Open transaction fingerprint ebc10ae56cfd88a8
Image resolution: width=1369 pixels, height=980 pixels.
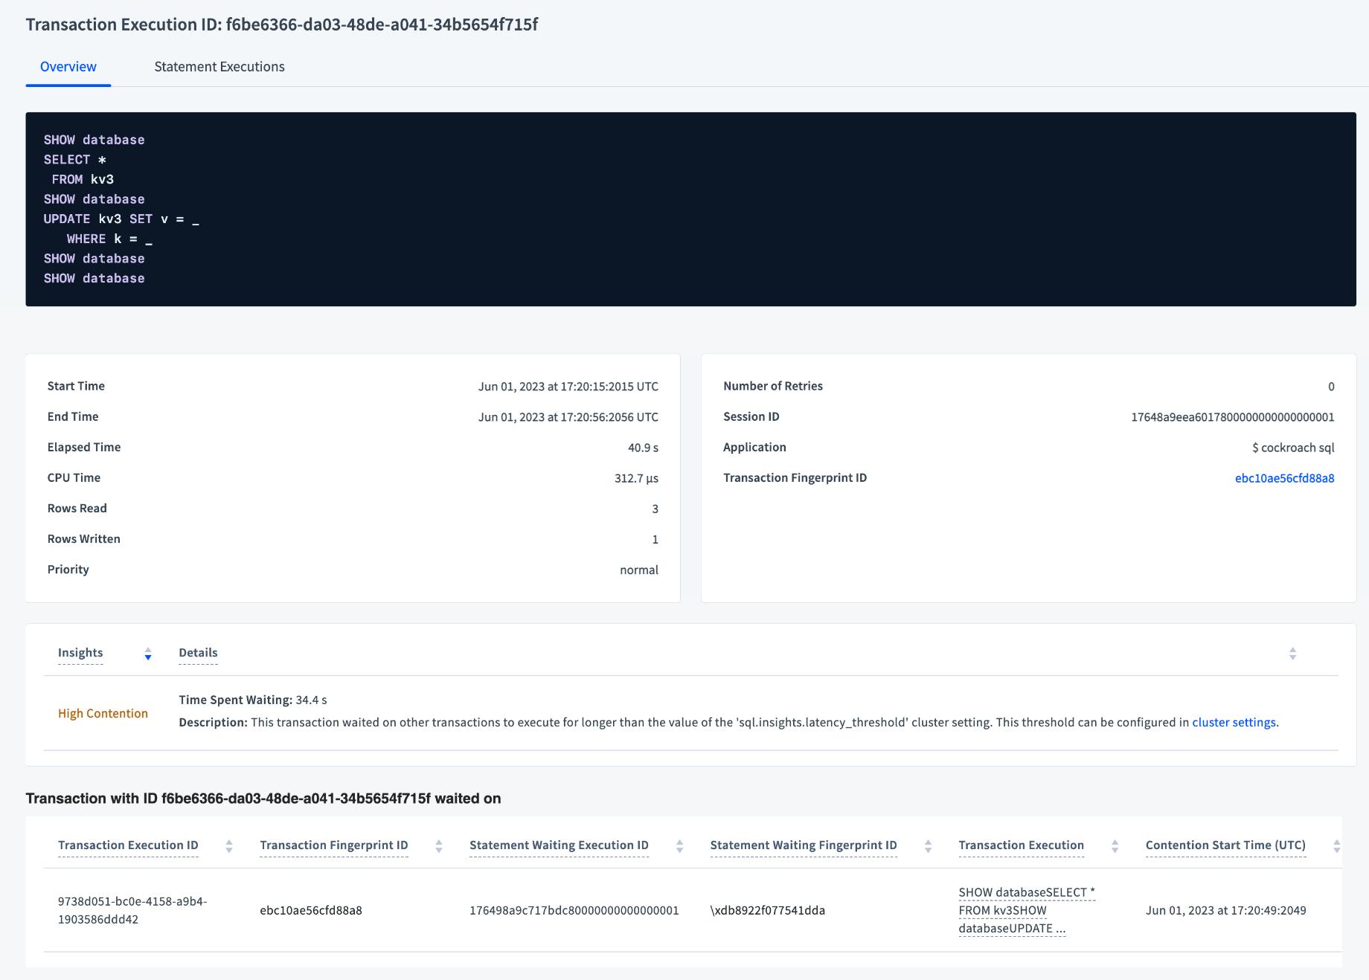point(1285,478)
